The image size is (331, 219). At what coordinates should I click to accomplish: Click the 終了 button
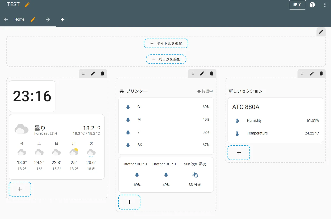click(x=297, y=5)
